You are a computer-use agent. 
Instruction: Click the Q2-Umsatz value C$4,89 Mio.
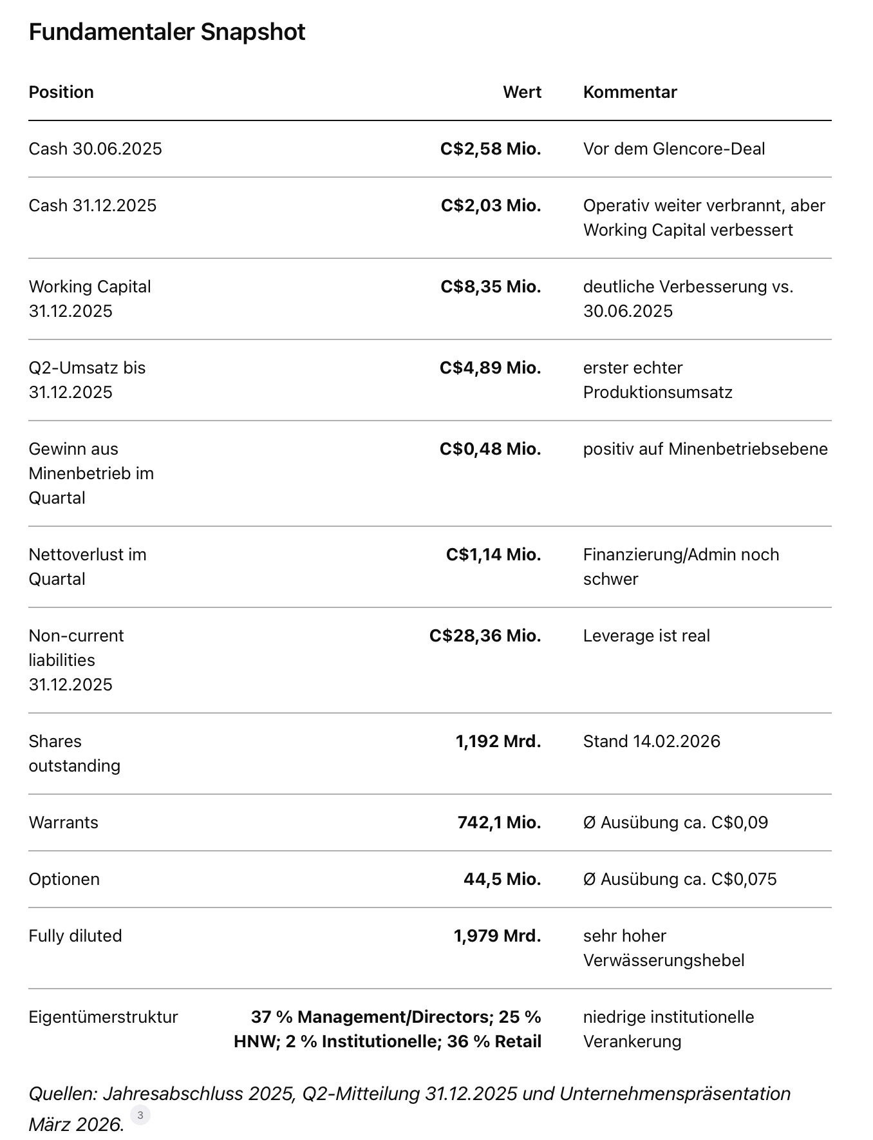(491, 368)
